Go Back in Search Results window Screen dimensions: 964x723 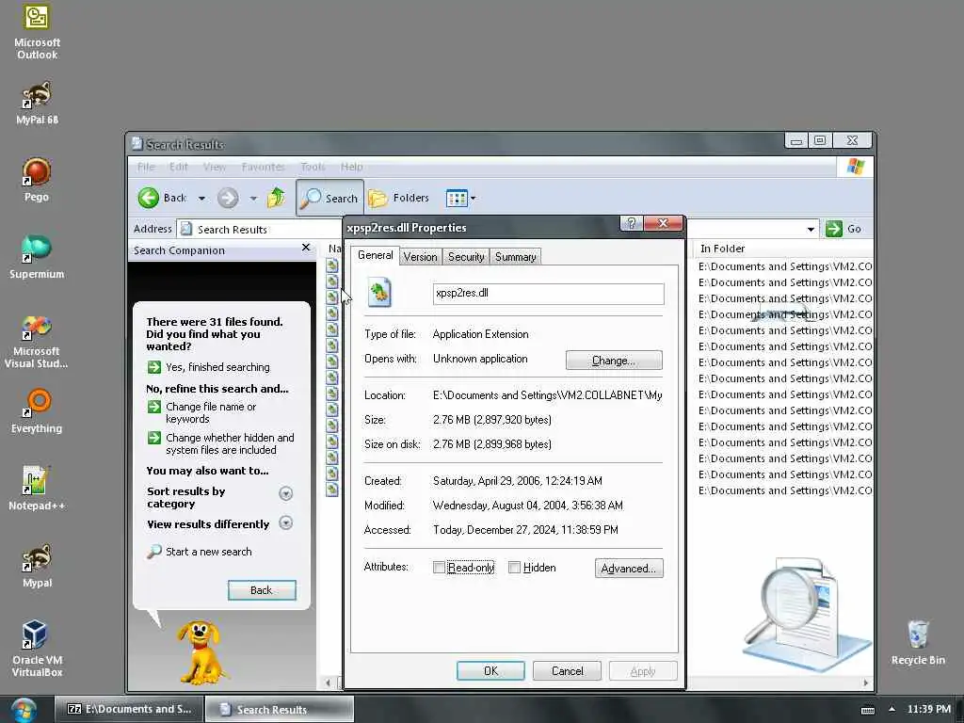click(x=162, y=198)
